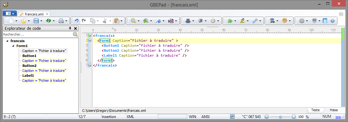Click the zoom slider handle
The width and height of the screenshot is (348, 122).
281,117
